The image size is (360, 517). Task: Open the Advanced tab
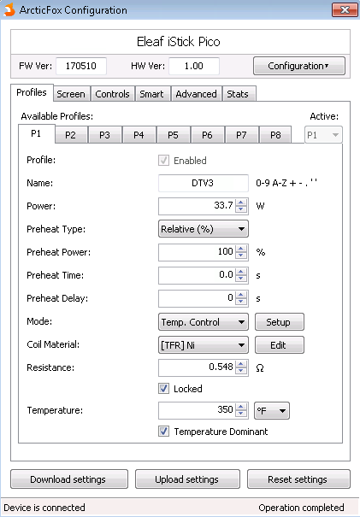[197, 94]
